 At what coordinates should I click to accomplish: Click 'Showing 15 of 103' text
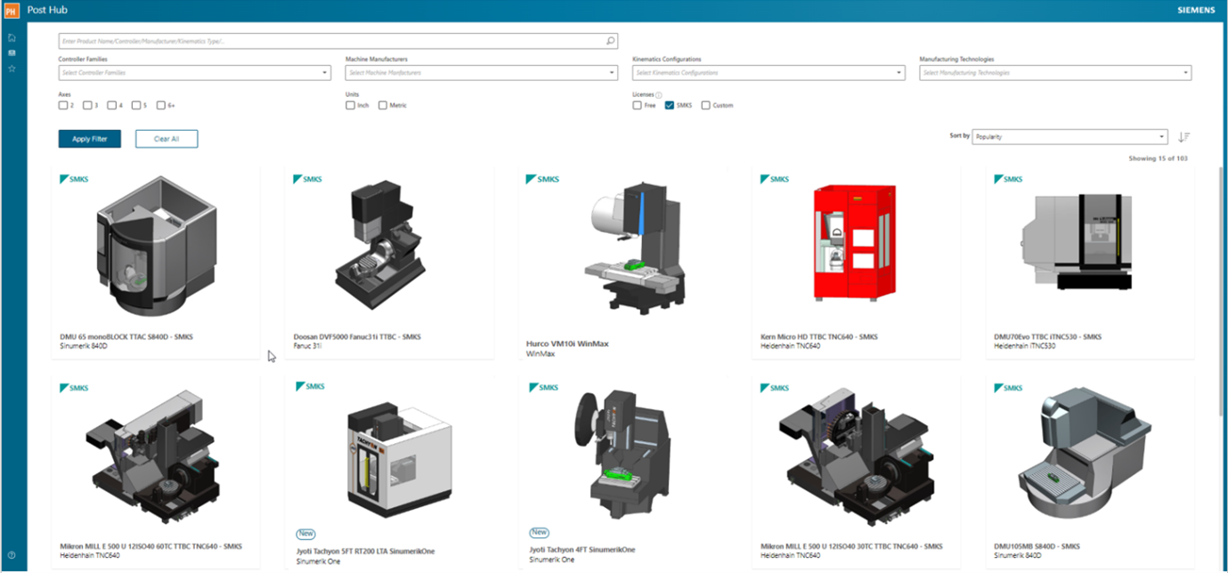coord(1158,158)
